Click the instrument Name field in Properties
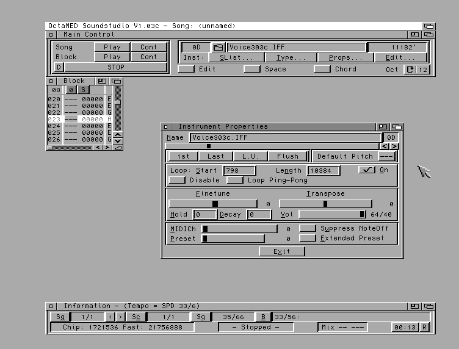Screen dimensions: 459x349 point(286,137)
